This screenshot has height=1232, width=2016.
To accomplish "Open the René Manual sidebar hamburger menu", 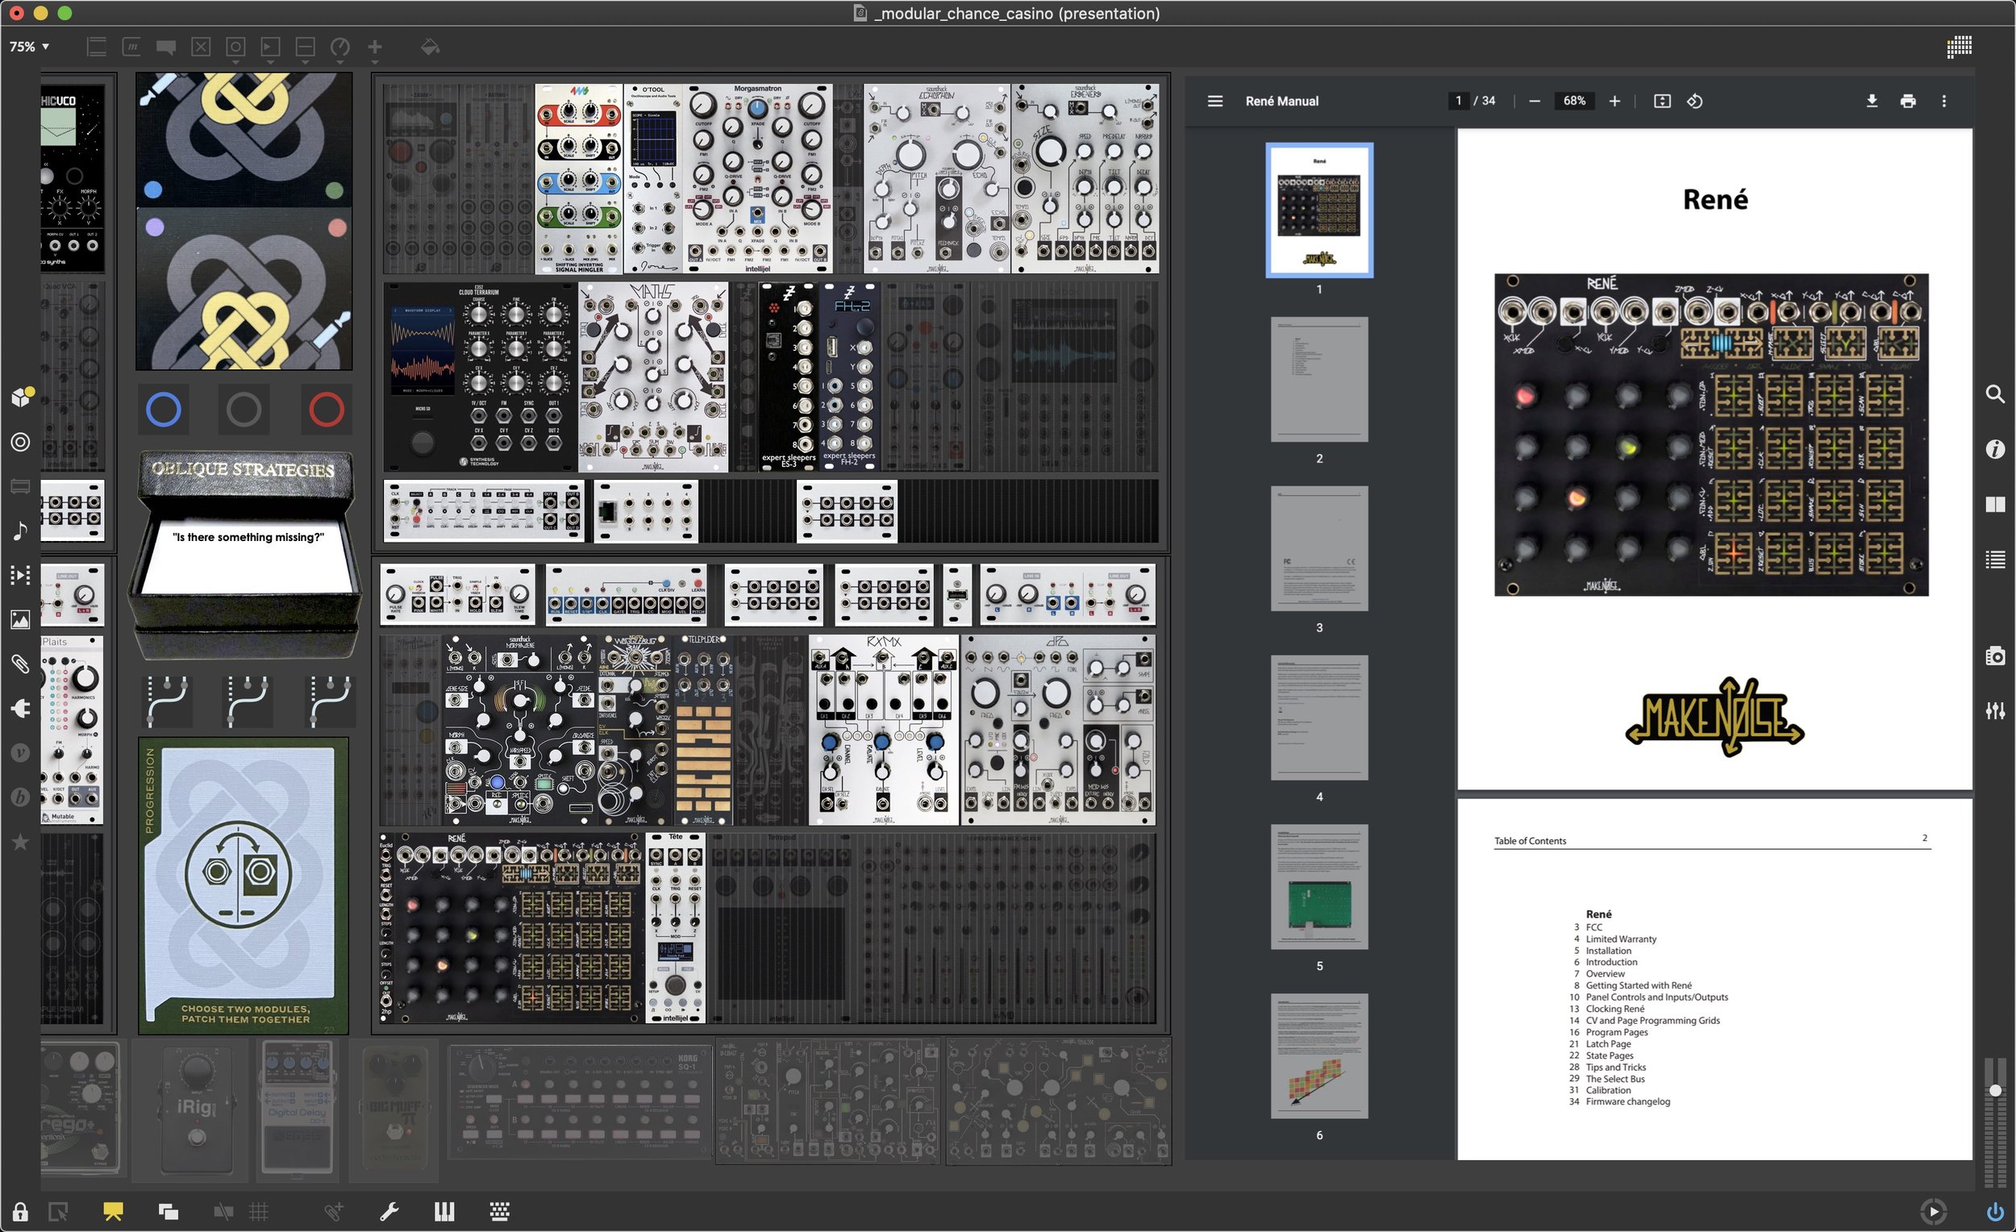I will pos(1215,102).
